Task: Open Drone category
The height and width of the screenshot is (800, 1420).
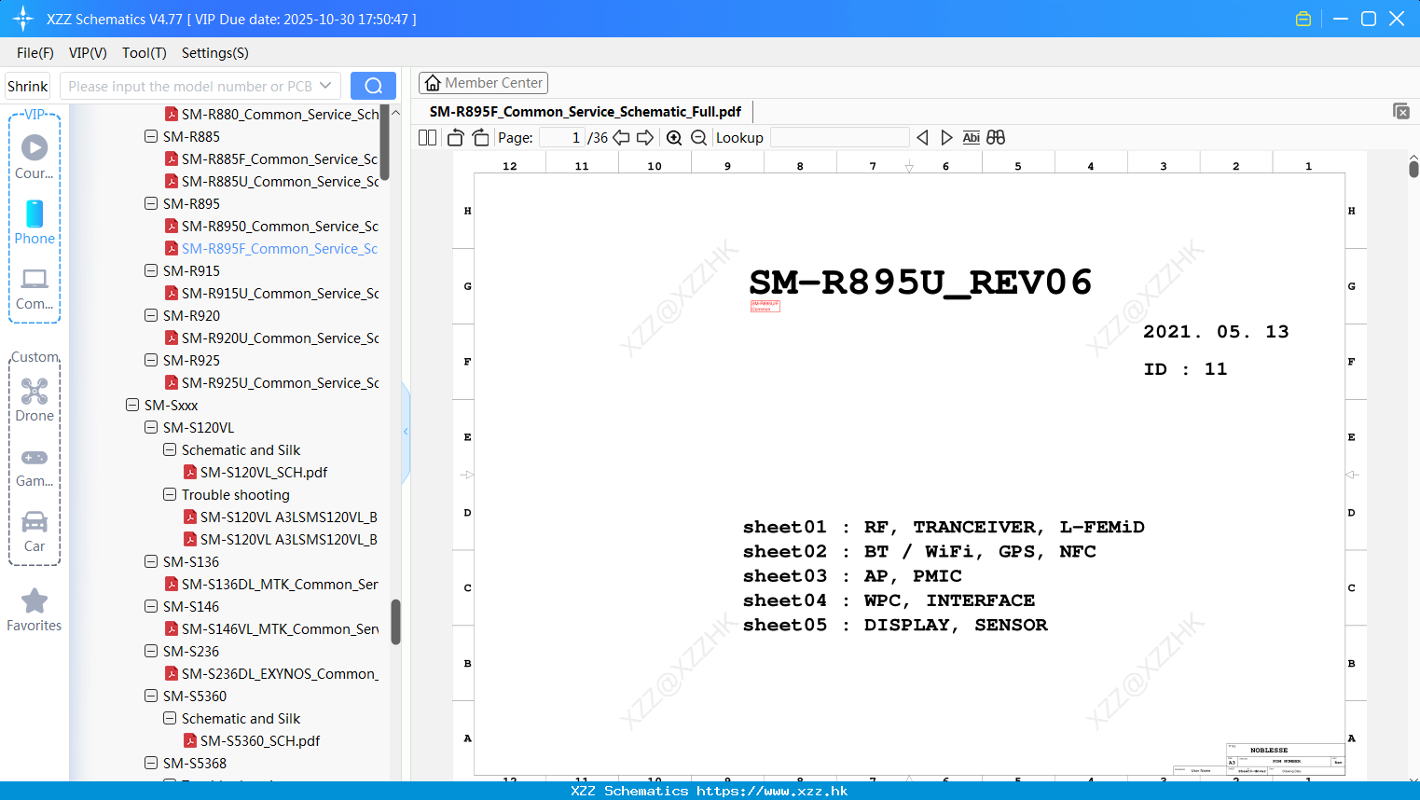Action: click(34, 400)
